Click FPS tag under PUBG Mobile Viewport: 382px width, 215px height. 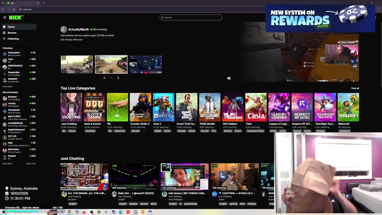(213, 131)
